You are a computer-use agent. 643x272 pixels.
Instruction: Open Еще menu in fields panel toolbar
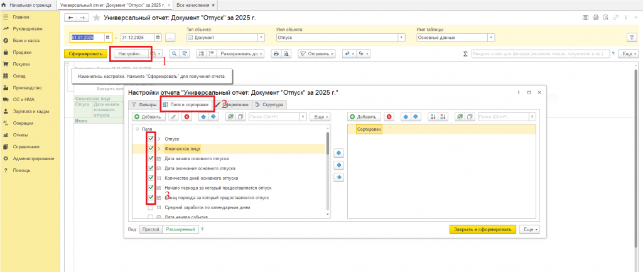(x=320, y=117)
